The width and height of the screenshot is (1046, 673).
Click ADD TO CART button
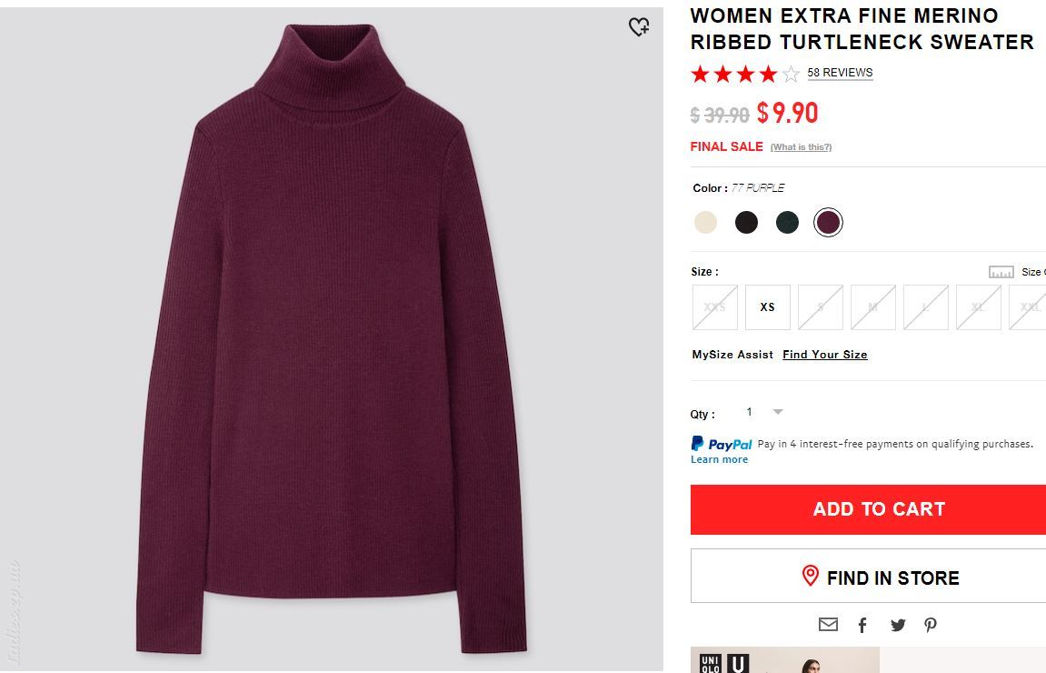click(x=868, y=509)
